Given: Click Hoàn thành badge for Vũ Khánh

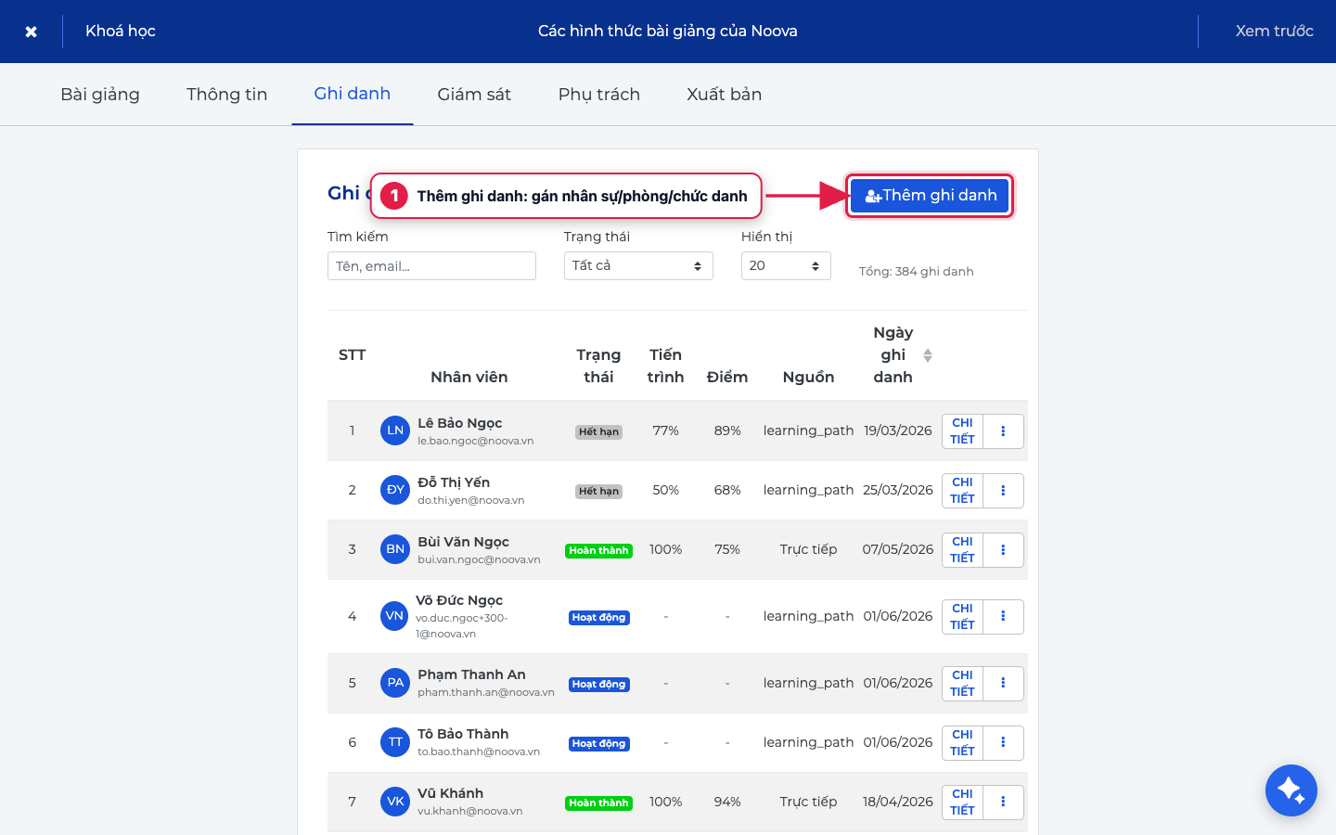Looking at the screenshot, I should click(x=598, y=803).
